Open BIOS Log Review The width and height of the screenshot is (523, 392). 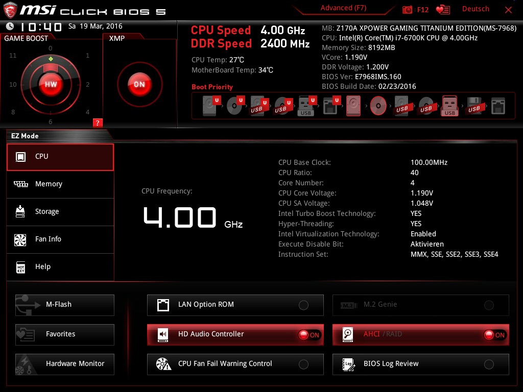[x=421, y=364]
